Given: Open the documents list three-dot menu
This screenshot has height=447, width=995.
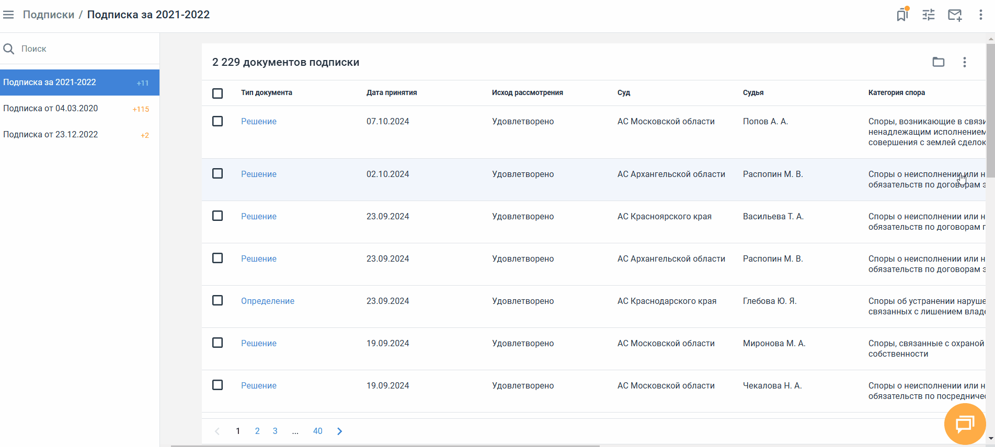Looking at the screenshot, I should coord(965,62).
